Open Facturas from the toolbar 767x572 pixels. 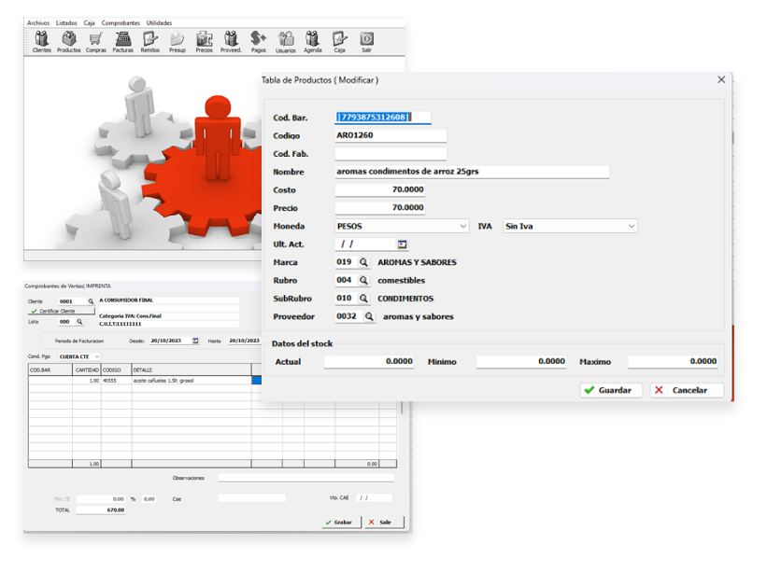[122, 40]
